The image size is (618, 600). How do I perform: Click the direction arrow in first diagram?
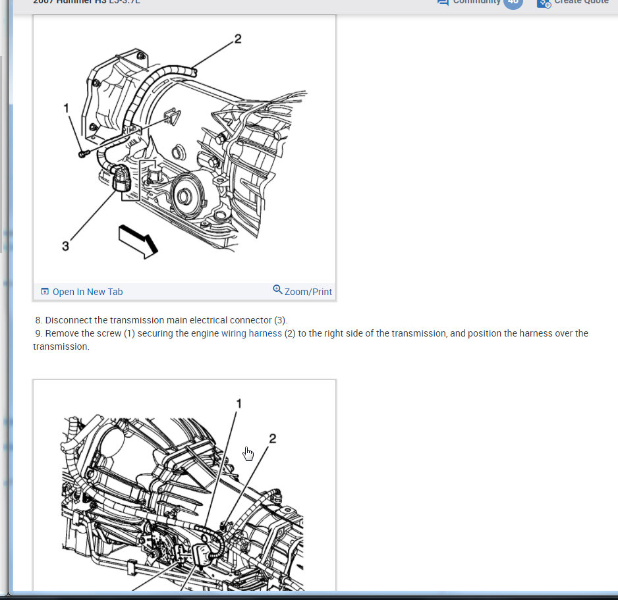point(138,239)
